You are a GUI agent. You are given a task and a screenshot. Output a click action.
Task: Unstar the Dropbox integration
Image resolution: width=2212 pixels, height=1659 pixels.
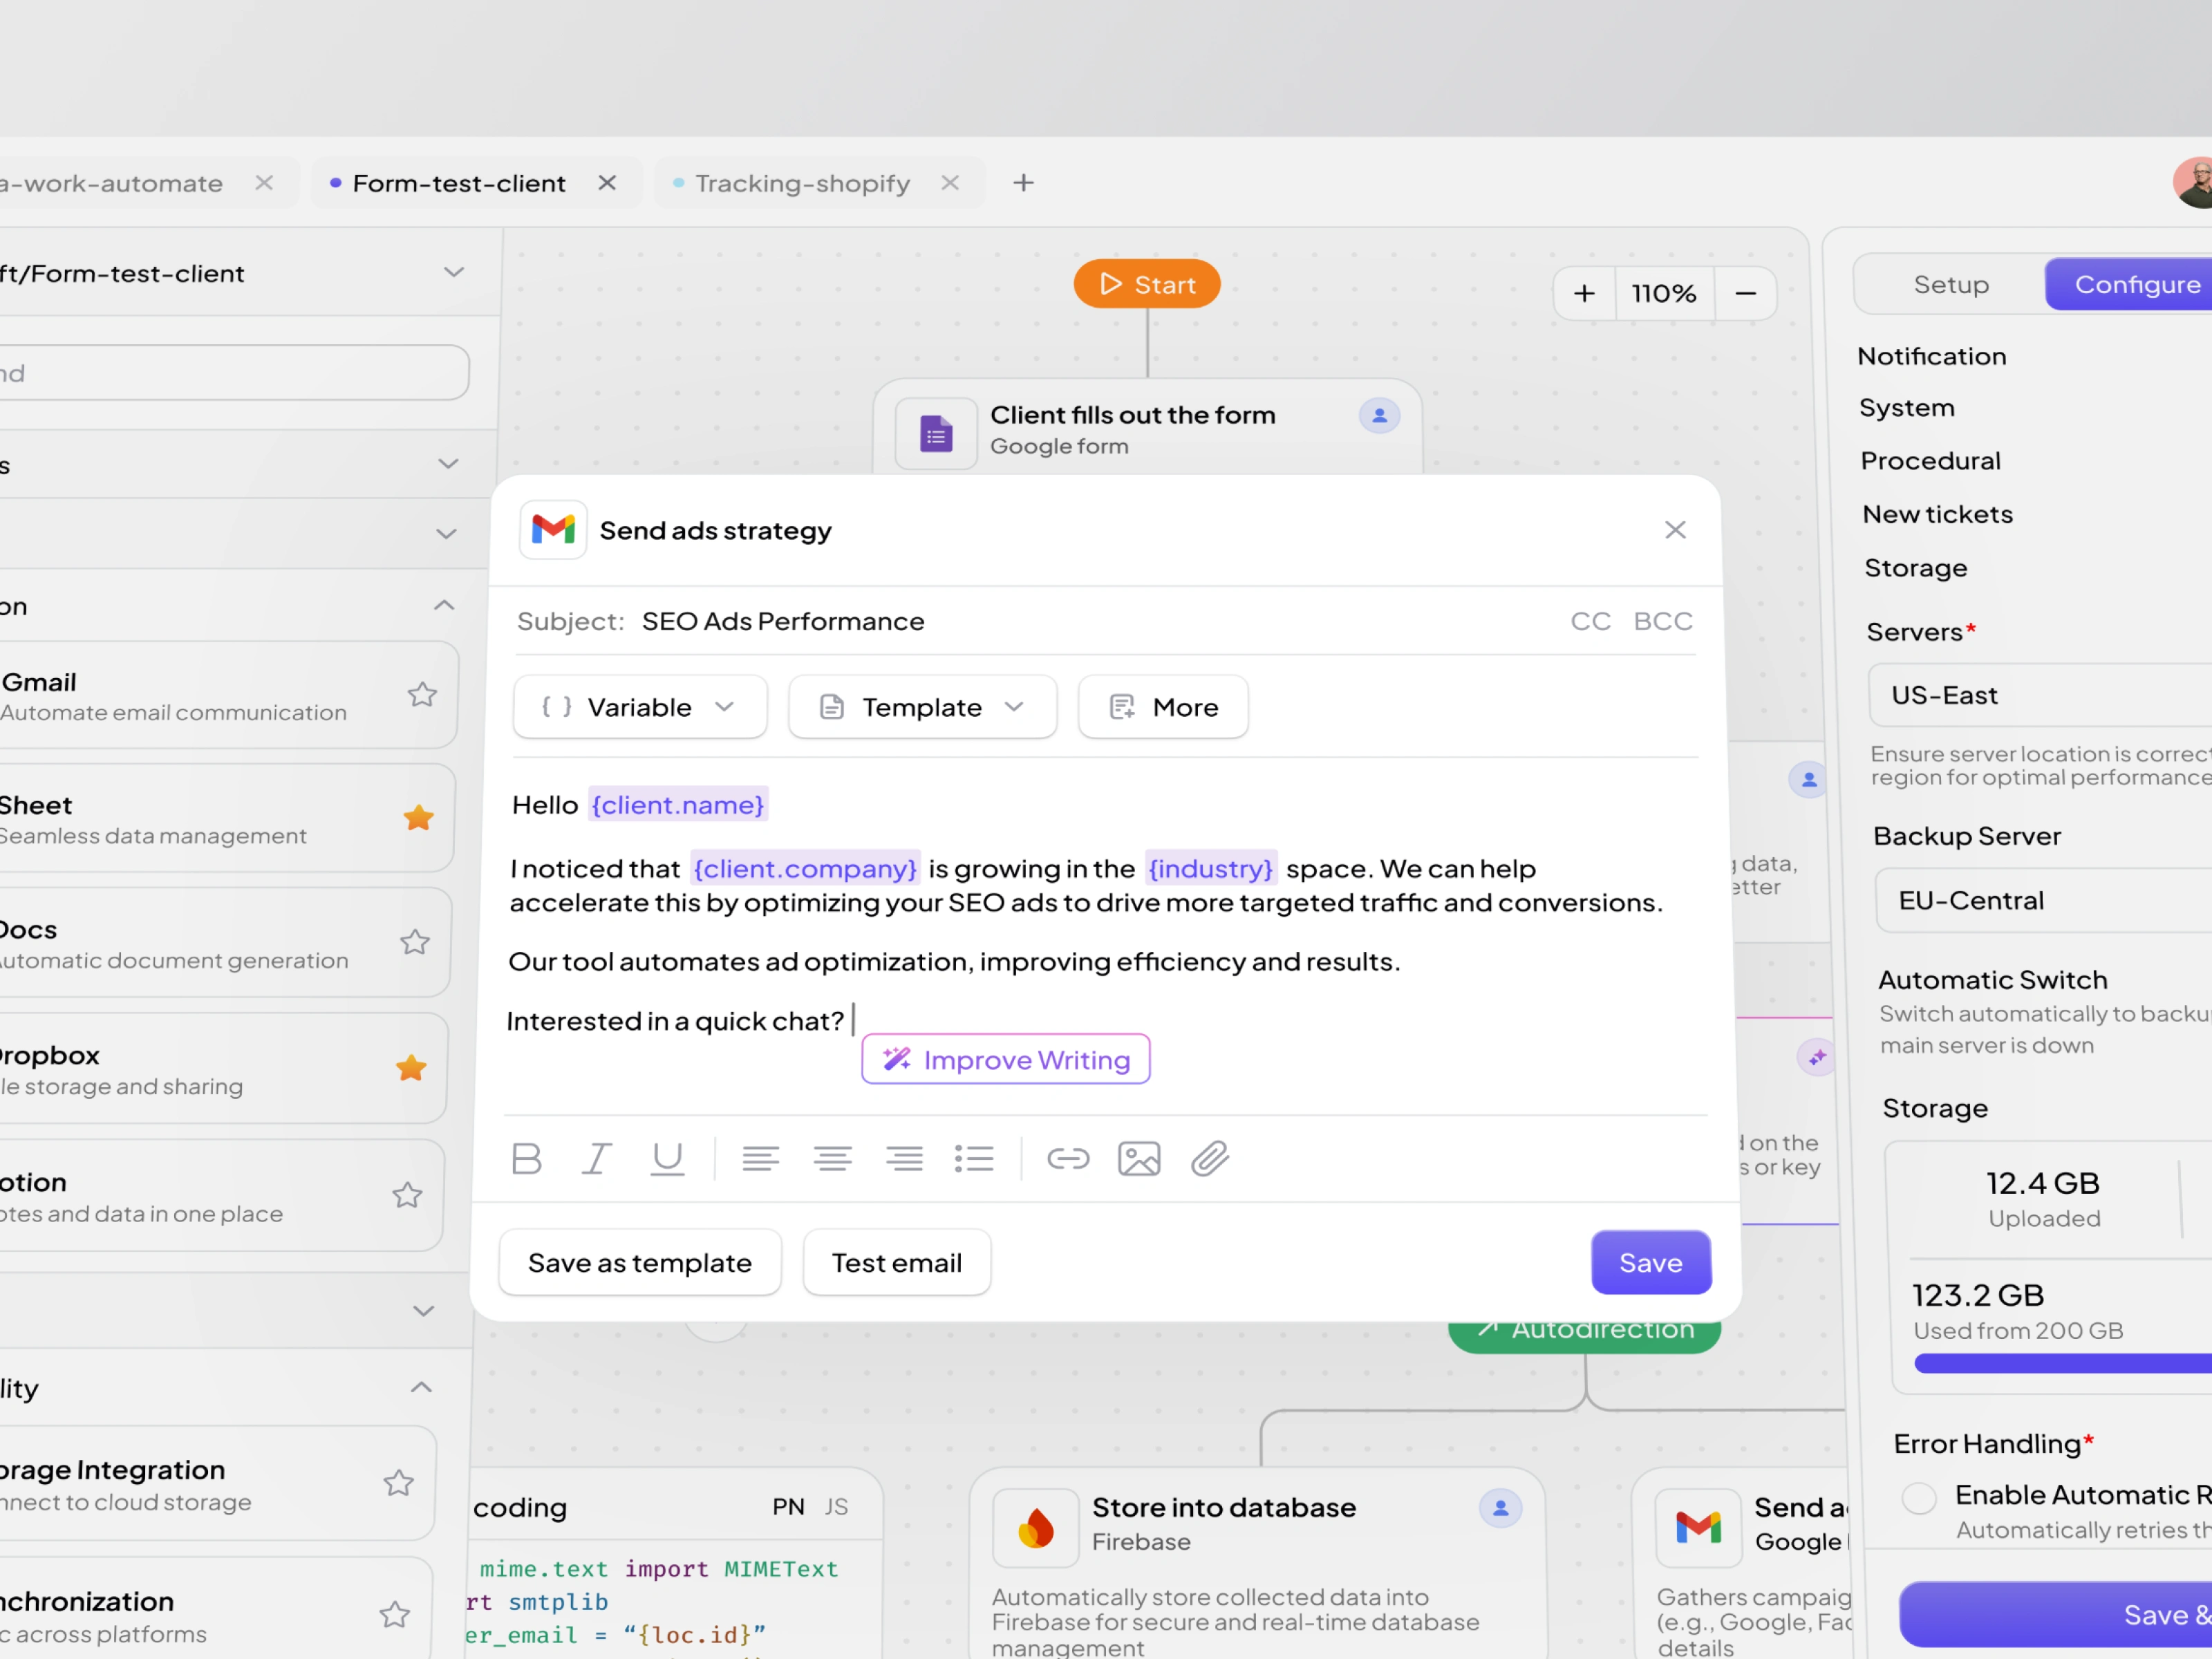pyautogui.click(x=411, y=1068)
